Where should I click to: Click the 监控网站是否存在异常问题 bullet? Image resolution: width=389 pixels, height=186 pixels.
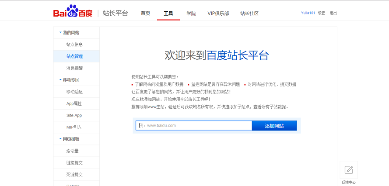coord(216,84)
